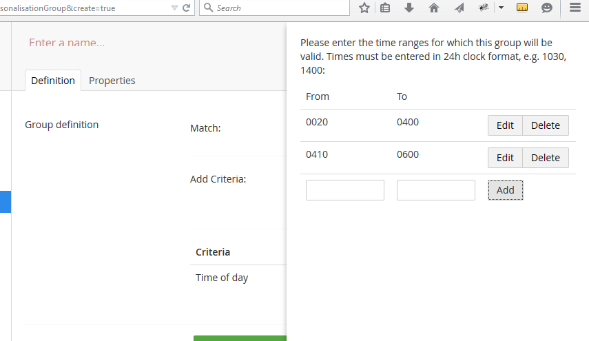Screen dimensions: 589x341
Task: Open the chat smiley bubble icon
Action: coord(547,8)
